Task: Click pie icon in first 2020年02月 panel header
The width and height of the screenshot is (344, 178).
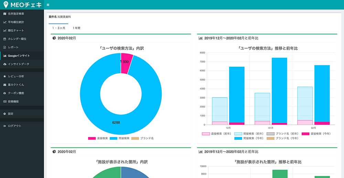Action: click(54, 38)
